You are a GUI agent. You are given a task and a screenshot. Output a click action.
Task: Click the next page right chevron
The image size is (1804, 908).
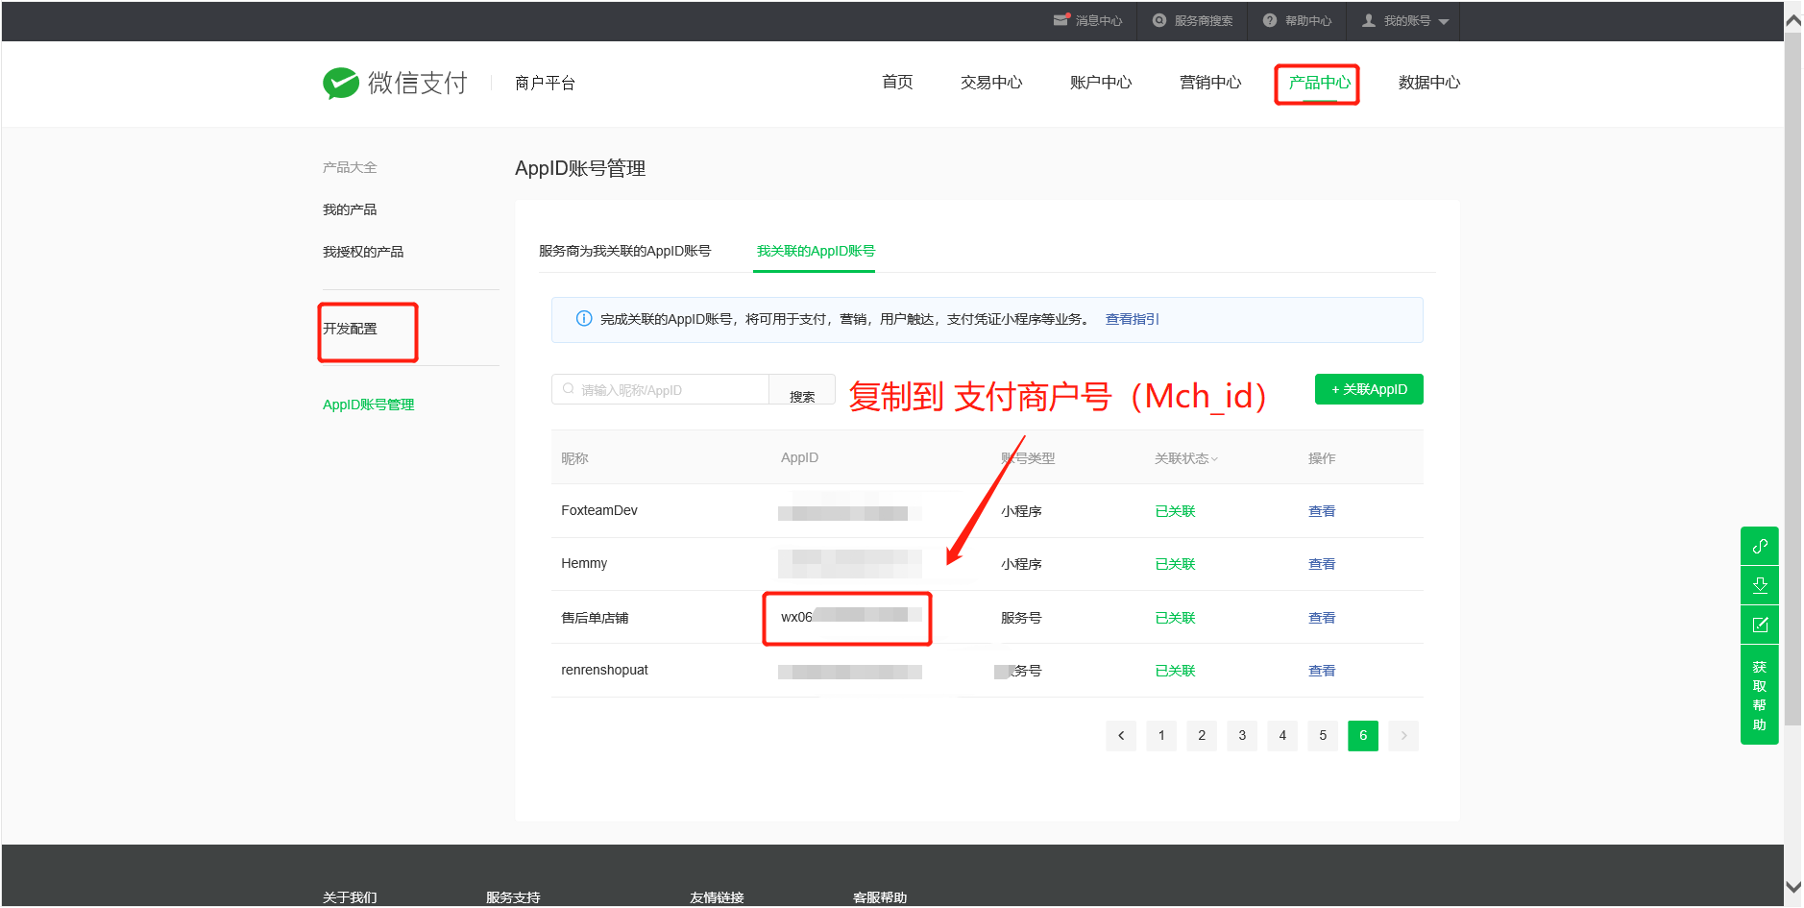1403,736
